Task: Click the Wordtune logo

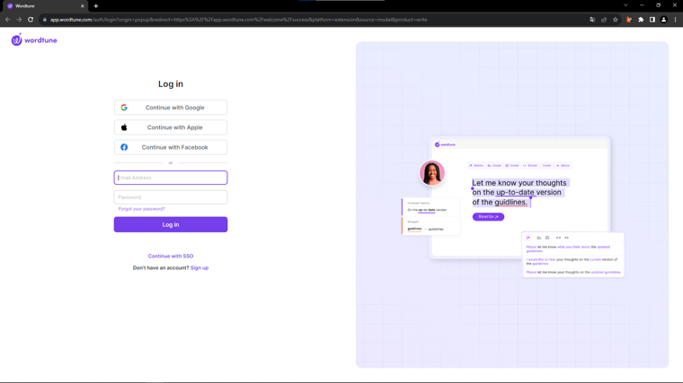Action: (34, 40)
